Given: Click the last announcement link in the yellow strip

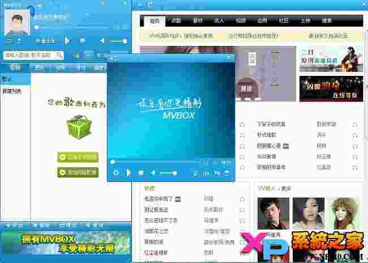Looking at the screenshot, I should tap(328, 36).
